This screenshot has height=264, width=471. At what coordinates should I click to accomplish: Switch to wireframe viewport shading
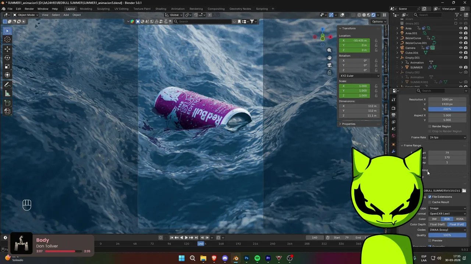click(359, 15)
